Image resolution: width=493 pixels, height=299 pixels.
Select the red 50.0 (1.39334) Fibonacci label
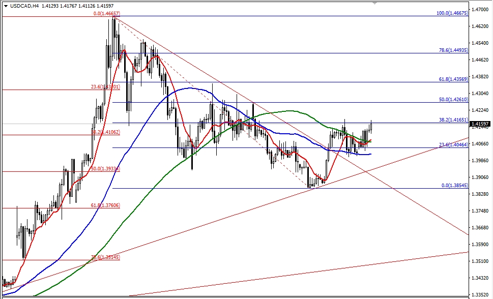(x=105, y=168)
